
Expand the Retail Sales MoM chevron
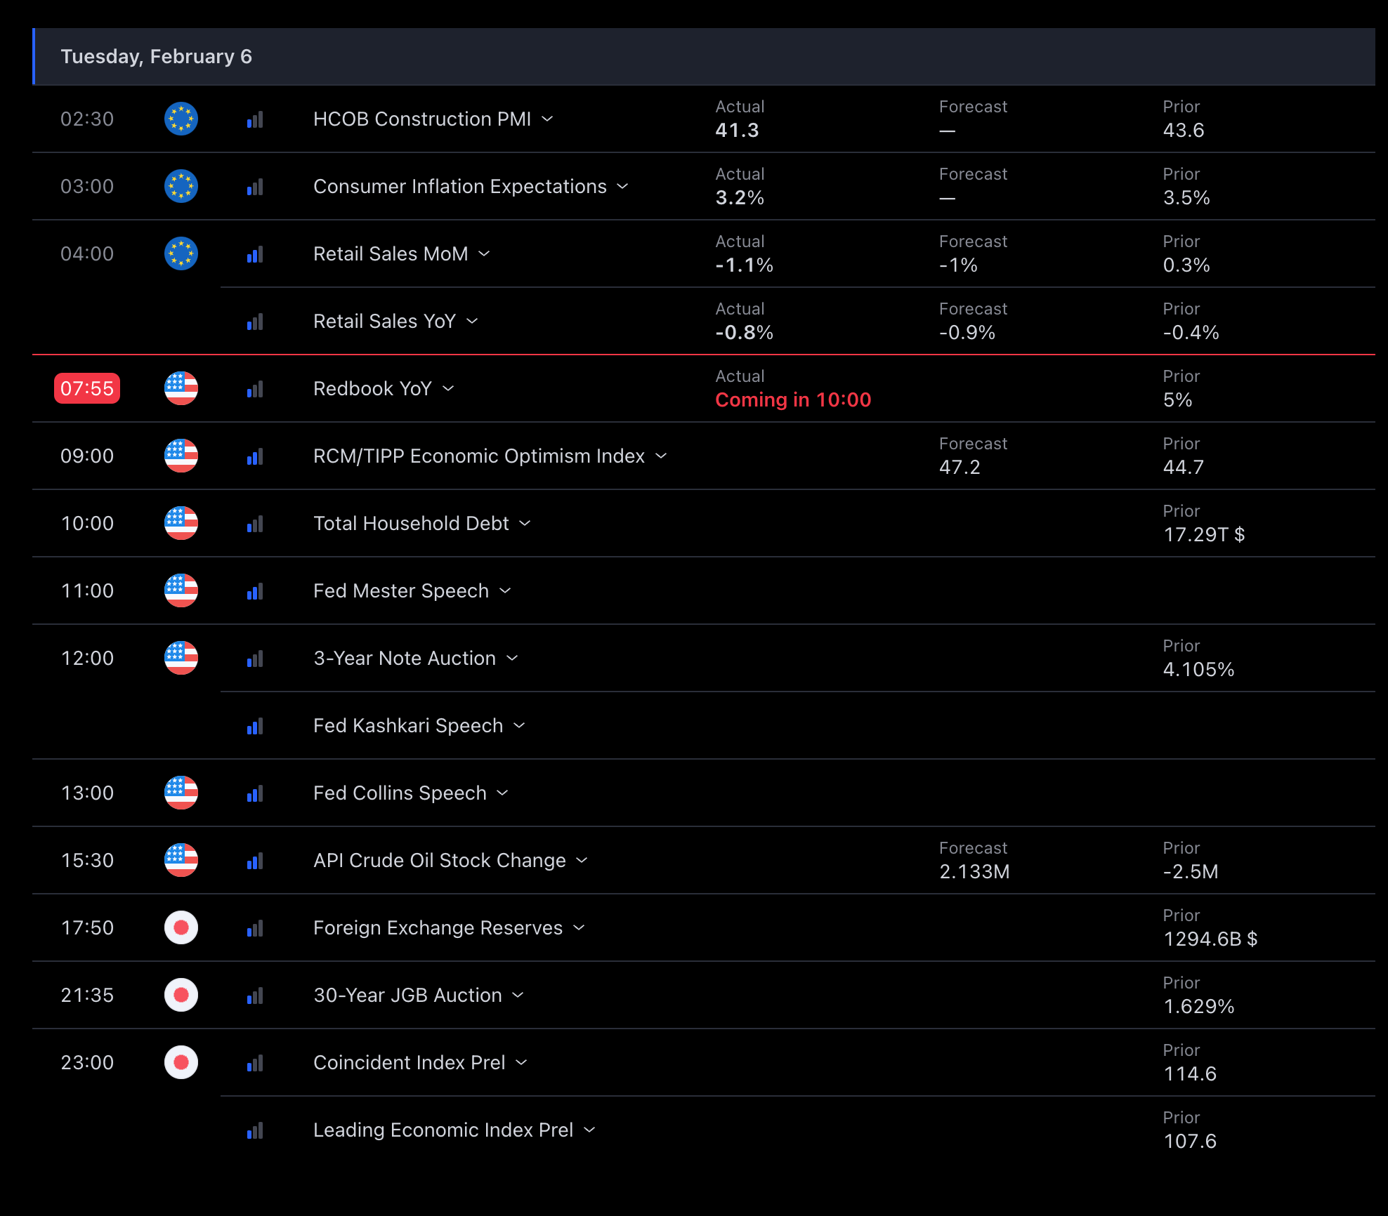click(x=484, y=253)
